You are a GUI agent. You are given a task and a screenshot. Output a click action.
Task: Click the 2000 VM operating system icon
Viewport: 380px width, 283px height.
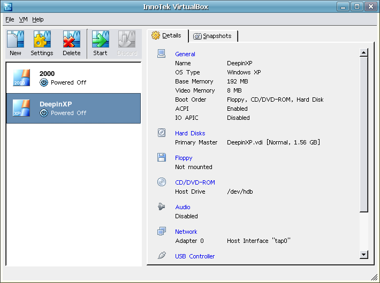pos(21,78)
